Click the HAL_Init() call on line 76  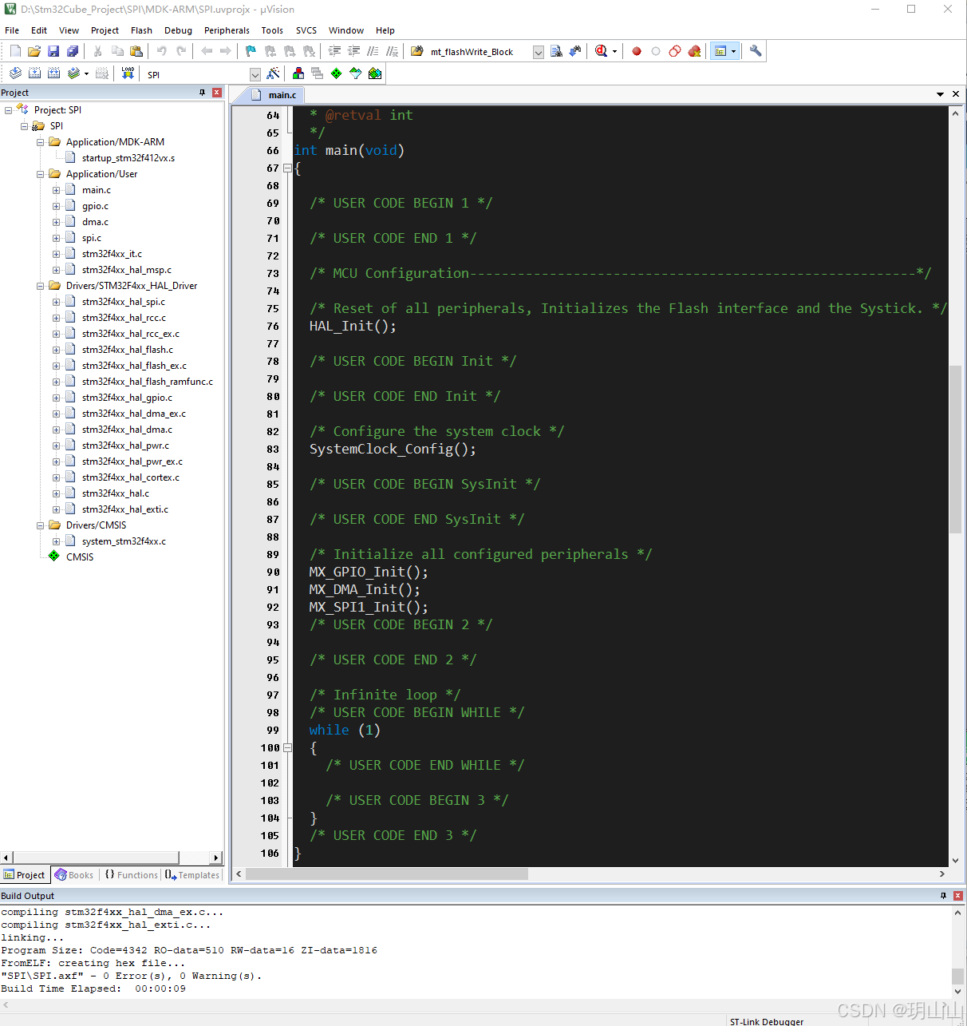click(353, 326)
